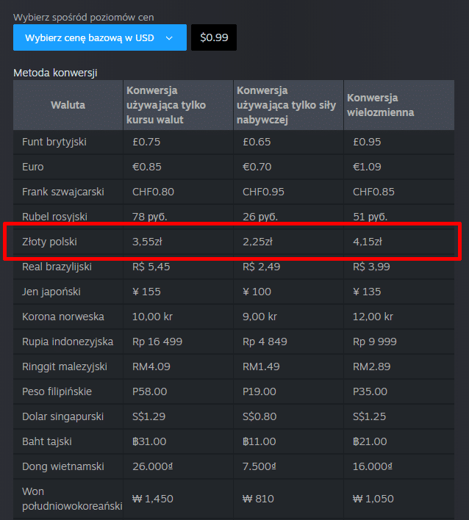Select the exchange-rate-only conversion column header
469x520 pixels.
tap(166, 105)
